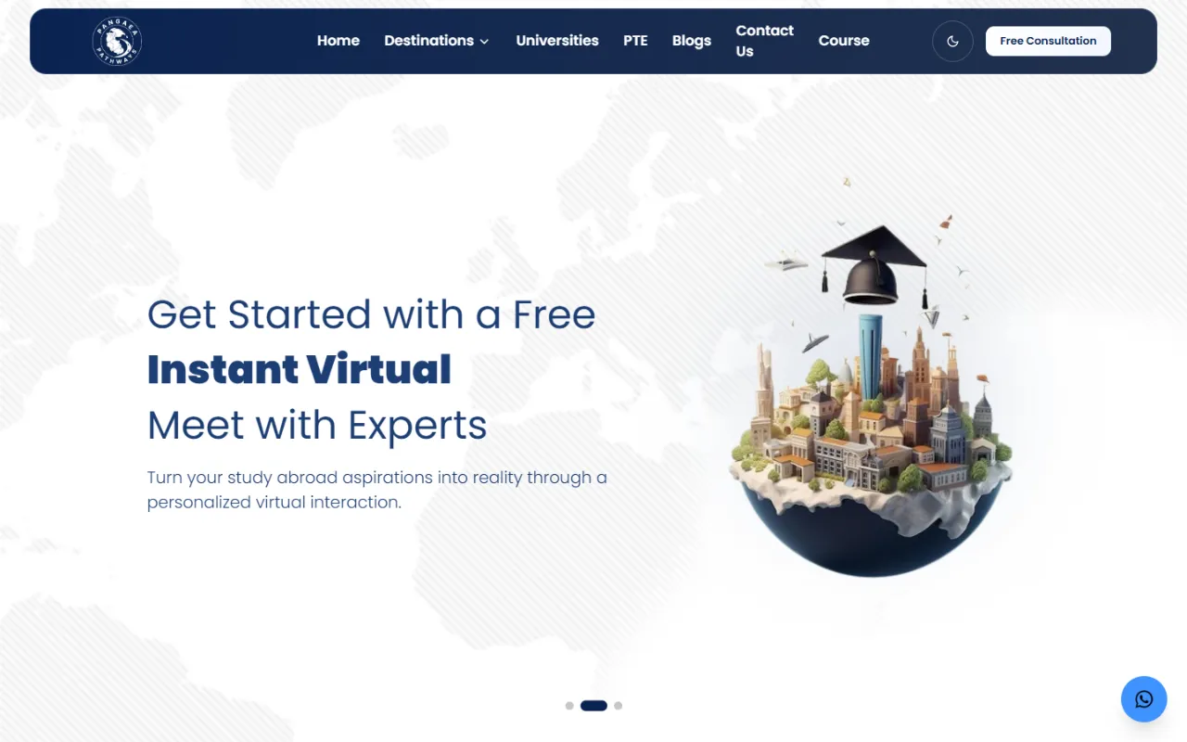This screenshot has width=1187, height=742.
Task: Expand the Destinations dropdown menu
Action: pos(437,41)
